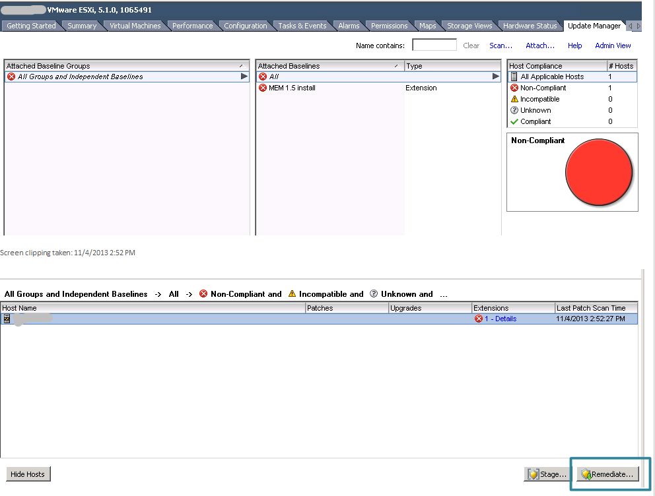
Task: Open the Hardware Status tab
Action: pyautogui.click(x=530, y=26)
